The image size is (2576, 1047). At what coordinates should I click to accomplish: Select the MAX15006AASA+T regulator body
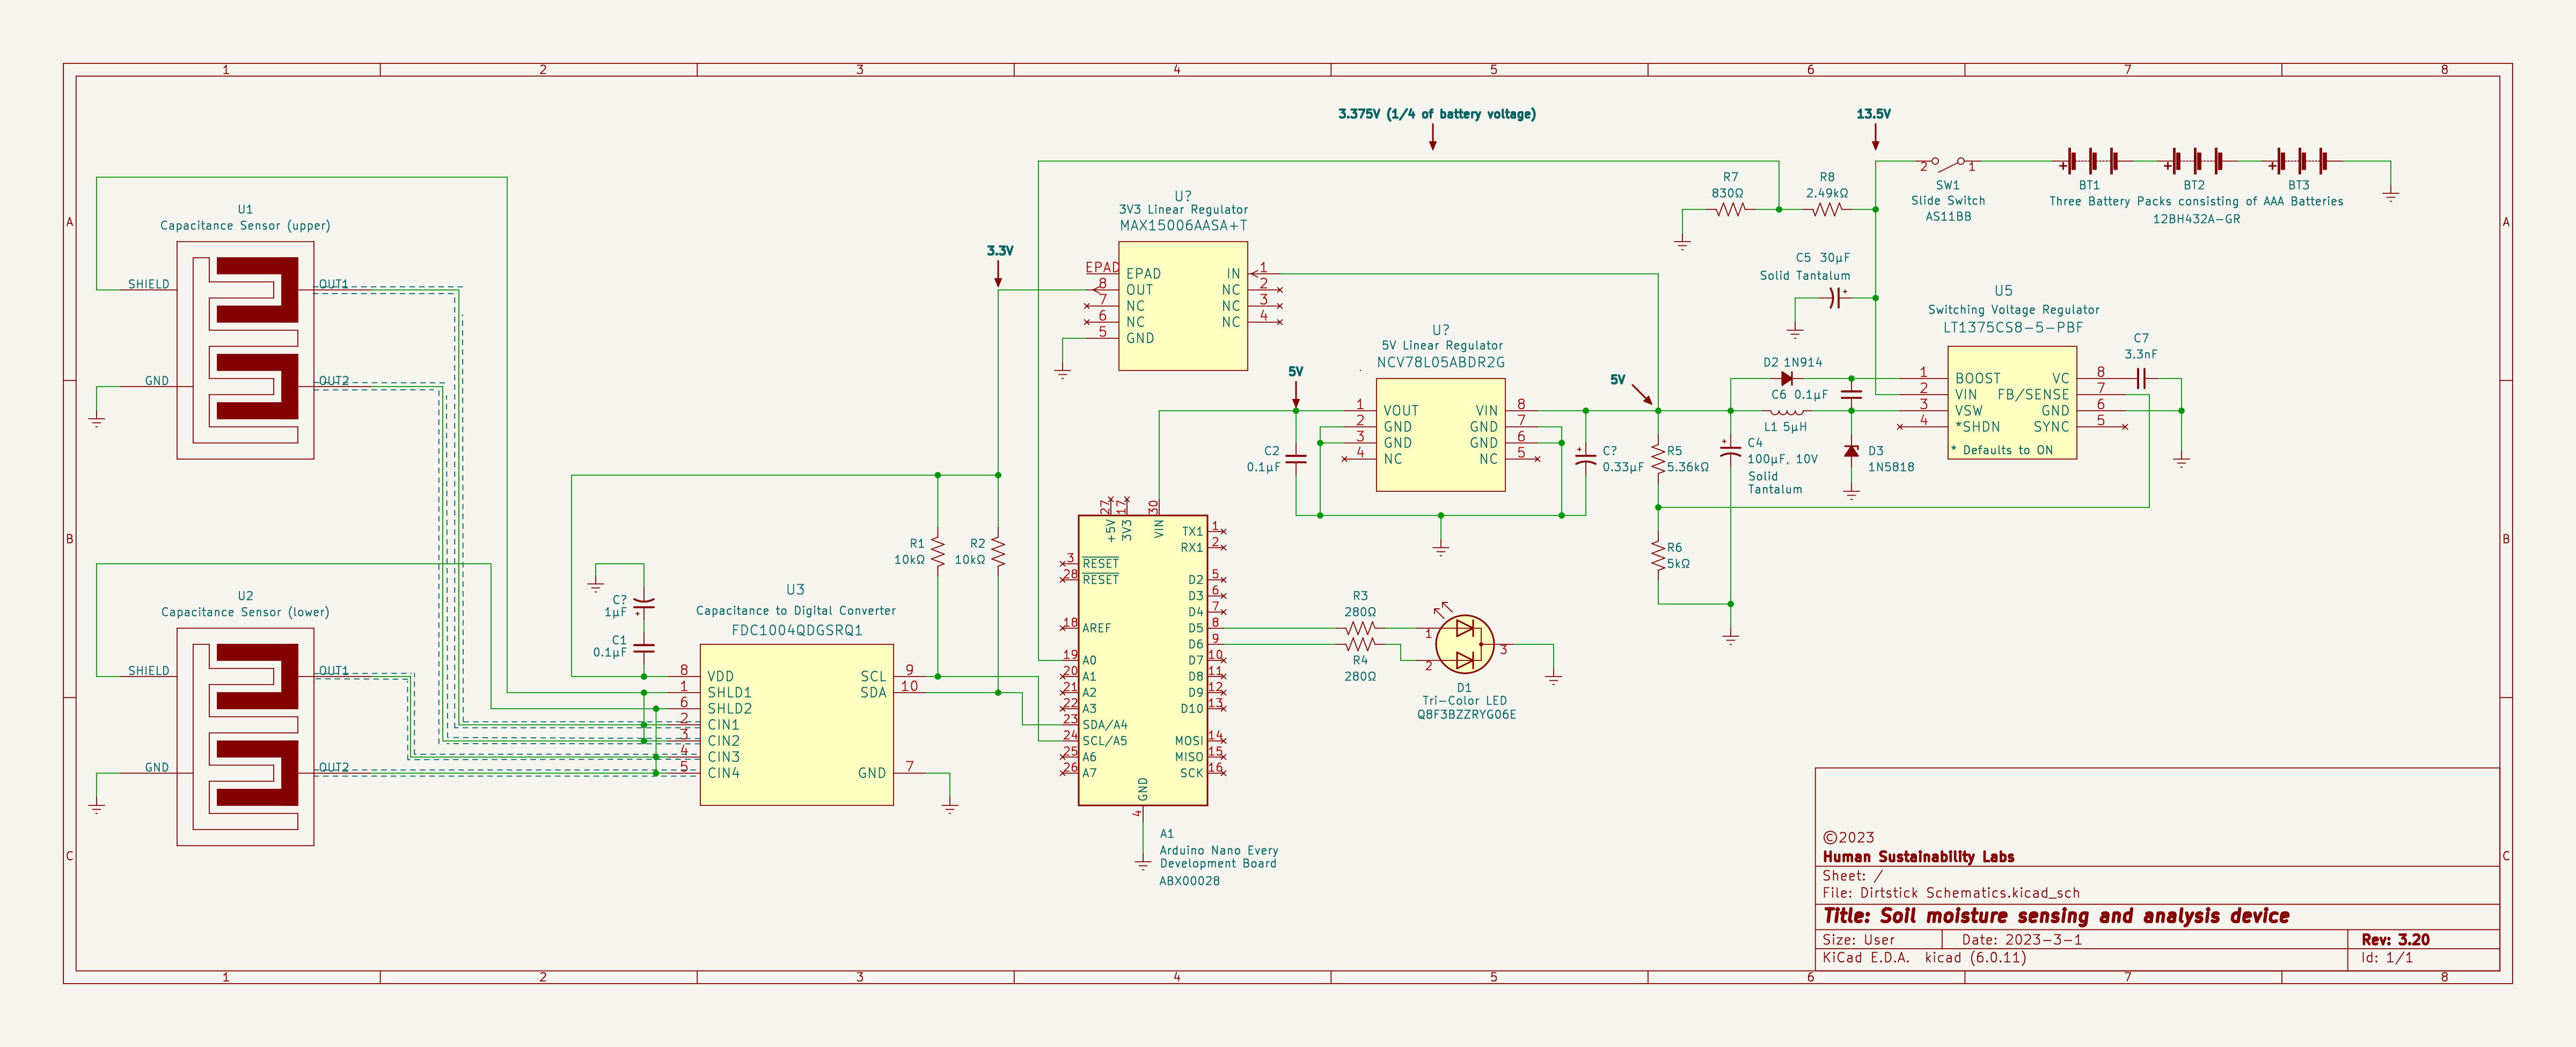click(1183, 306)
